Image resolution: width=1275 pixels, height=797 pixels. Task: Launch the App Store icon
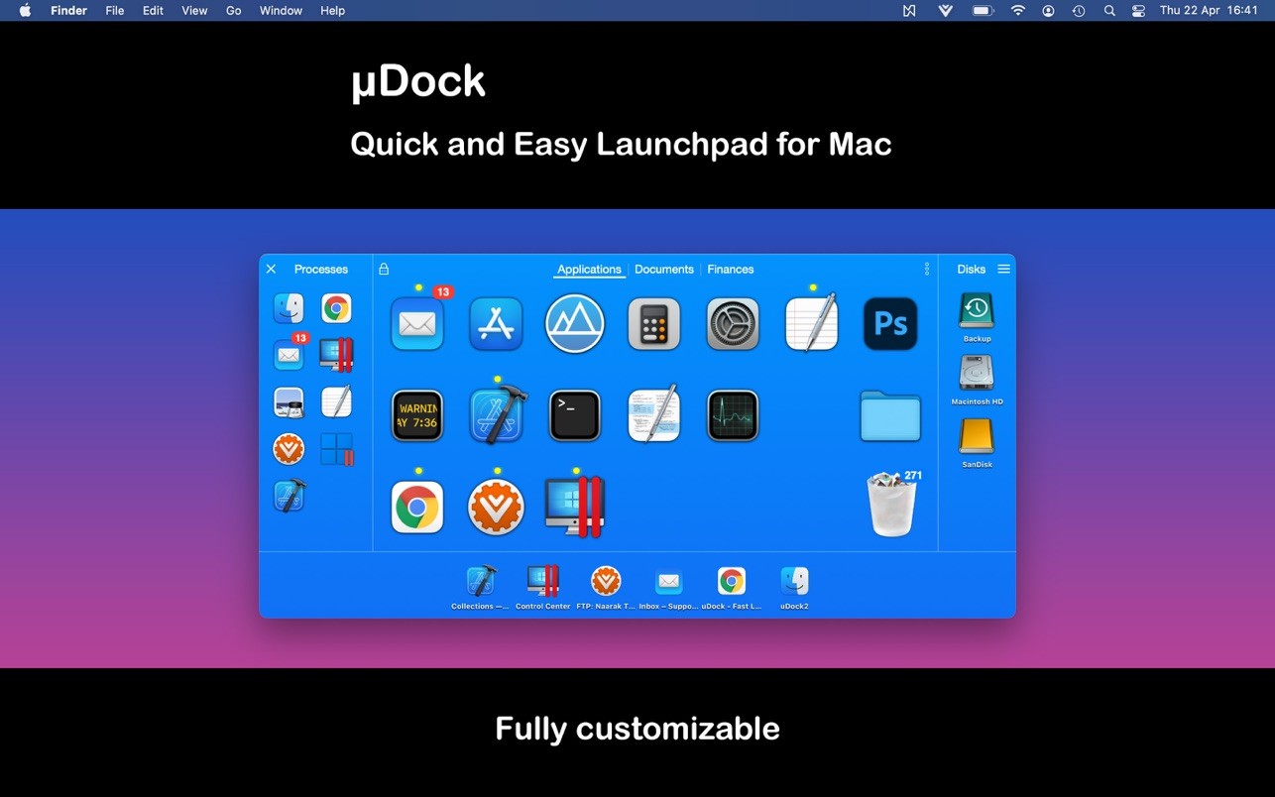pyautogui.click(x=496, y=323)
